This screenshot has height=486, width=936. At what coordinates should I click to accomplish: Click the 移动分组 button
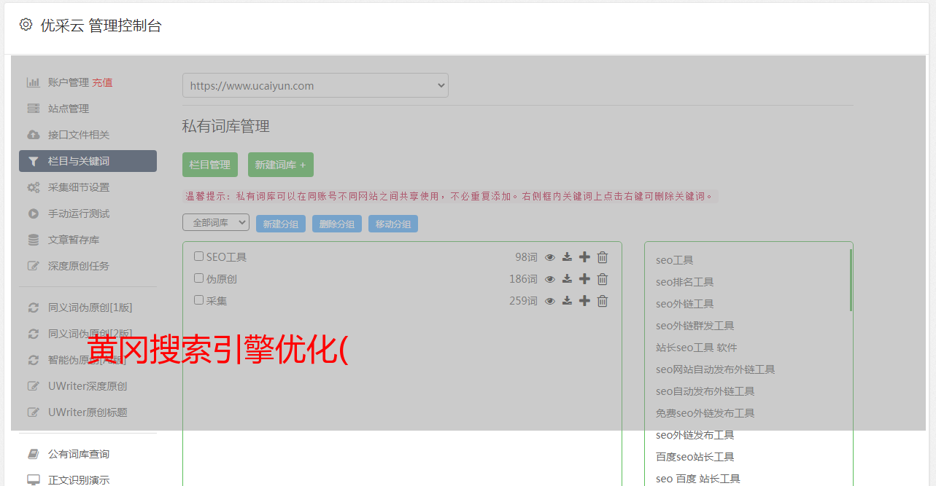(393, 224)
